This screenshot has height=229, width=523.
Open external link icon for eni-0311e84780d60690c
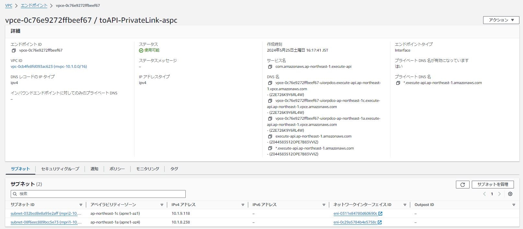pos(380,214)
